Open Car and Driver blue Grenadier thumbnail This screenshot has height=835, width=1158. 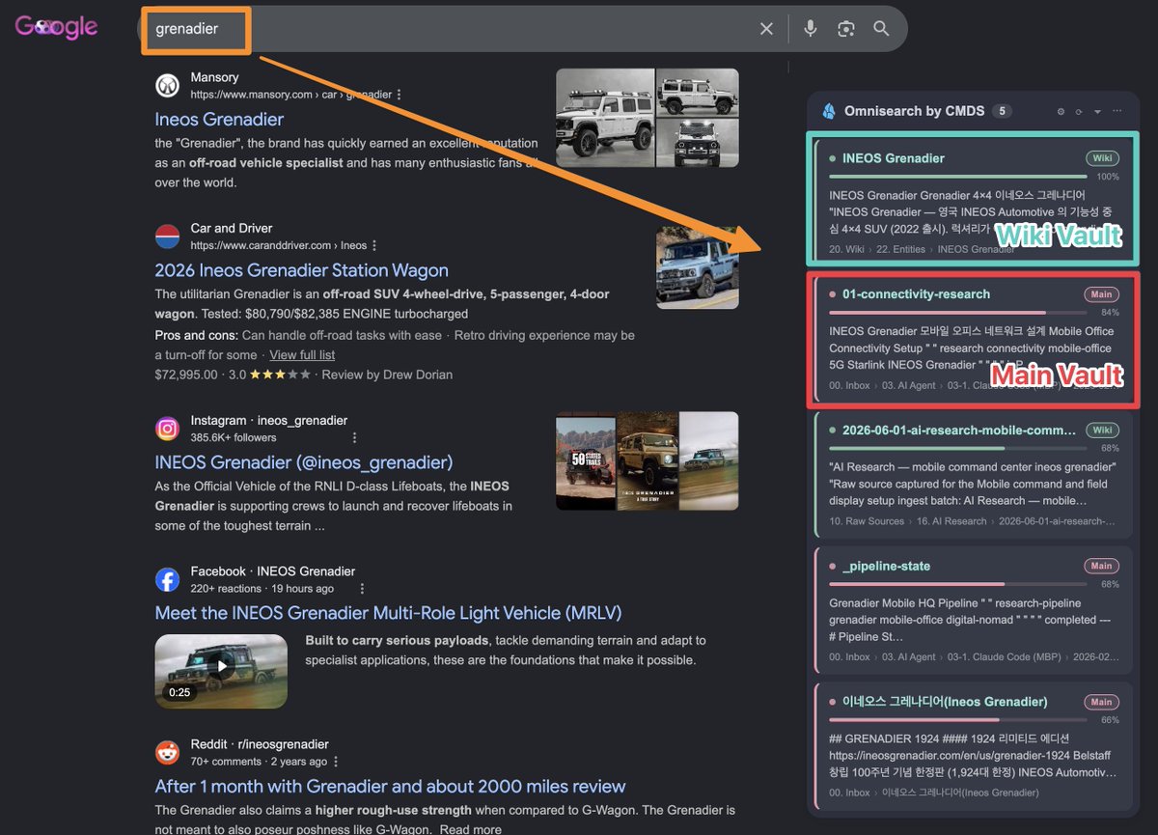pos(698,267)
